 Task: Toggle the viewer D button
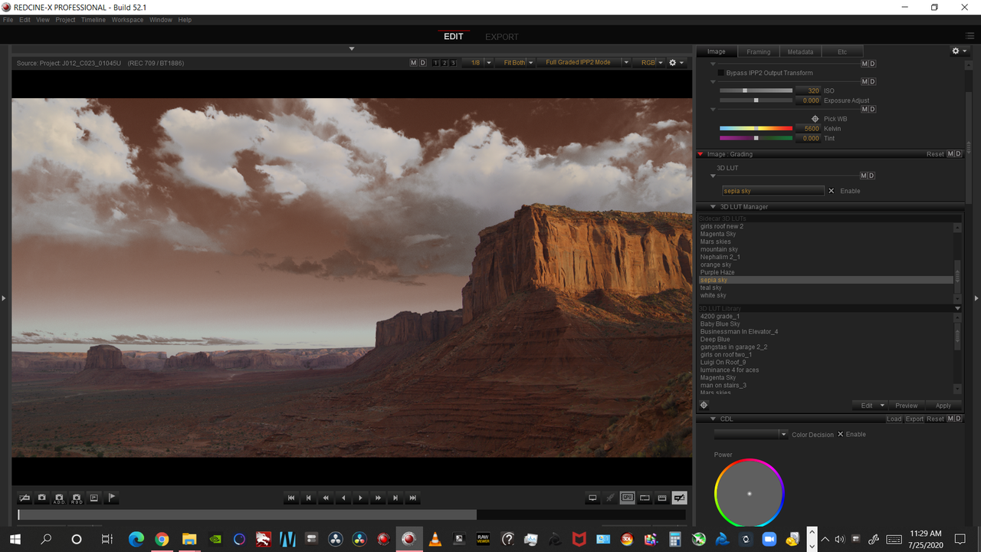[x=422, y=63]
